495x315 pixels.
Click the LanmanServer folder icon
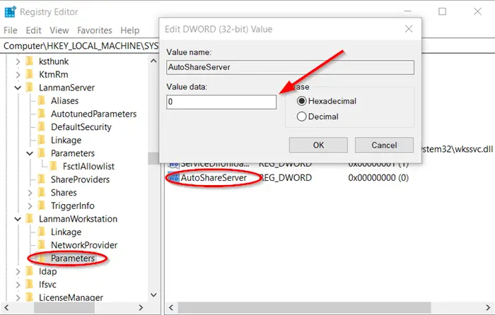pos(30,88)
